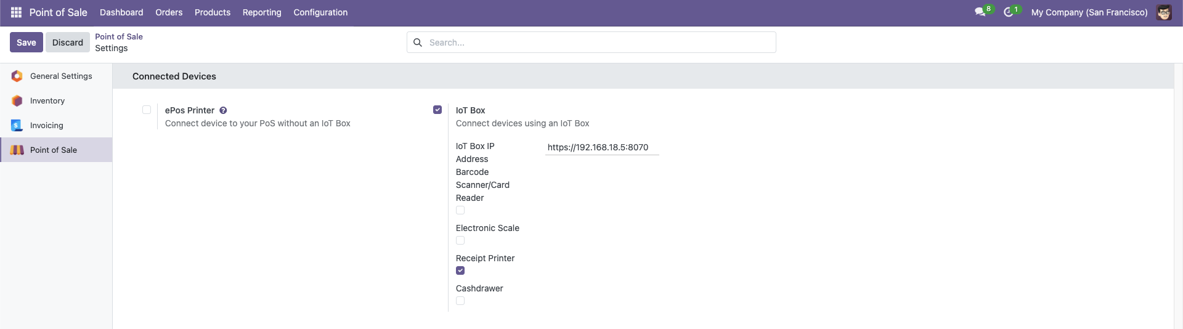Uncheck the Receipt Printer checkbox
1183x329 pixels.
click(x=460, y=270)
